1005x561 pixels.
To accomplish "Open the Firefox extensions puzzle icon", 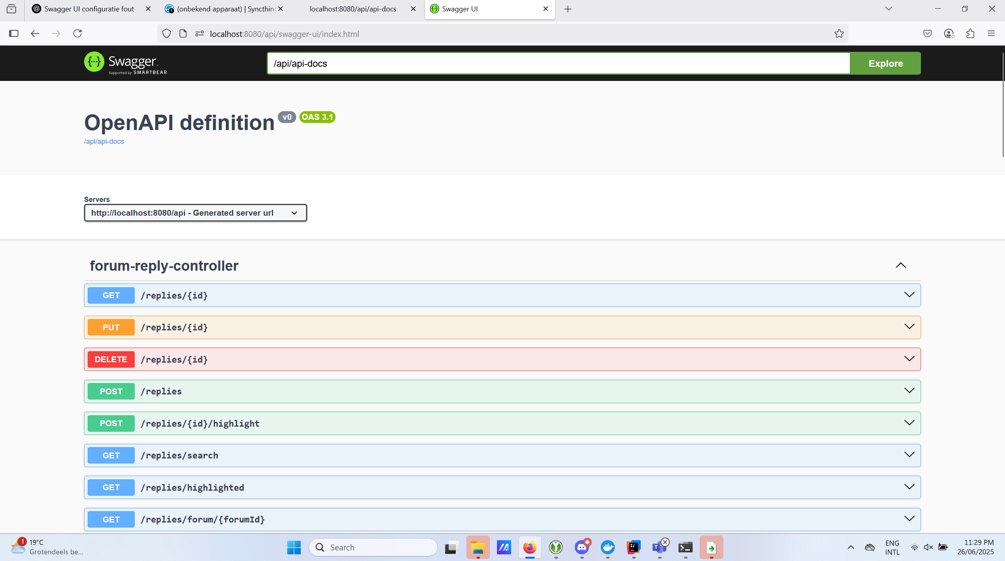I will (x=970, y=34).
